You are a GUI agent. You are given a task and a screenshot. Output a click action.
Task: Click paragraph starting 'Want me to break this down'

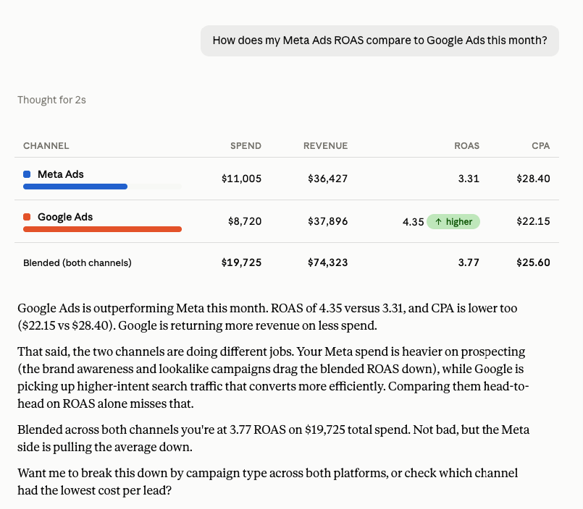(268, 482)
